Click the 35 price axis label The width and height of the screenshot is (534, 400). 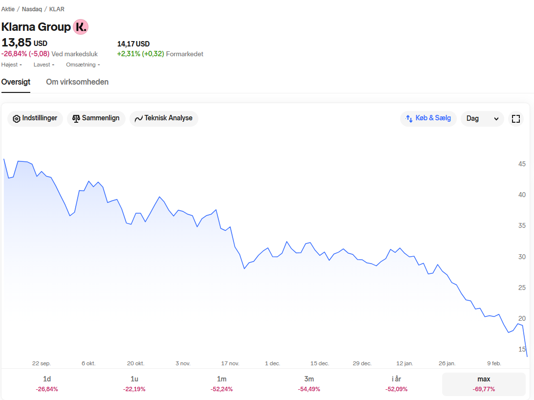[x=522, y=226]
